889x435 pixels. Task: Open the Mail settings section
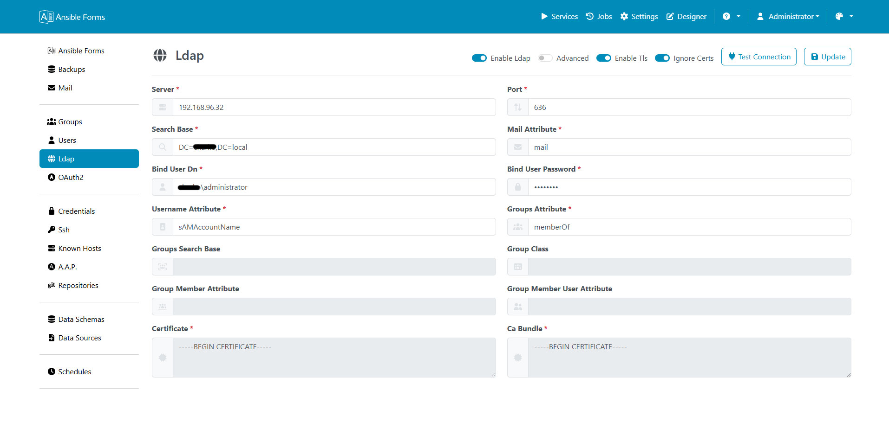[x=65, y=88]
